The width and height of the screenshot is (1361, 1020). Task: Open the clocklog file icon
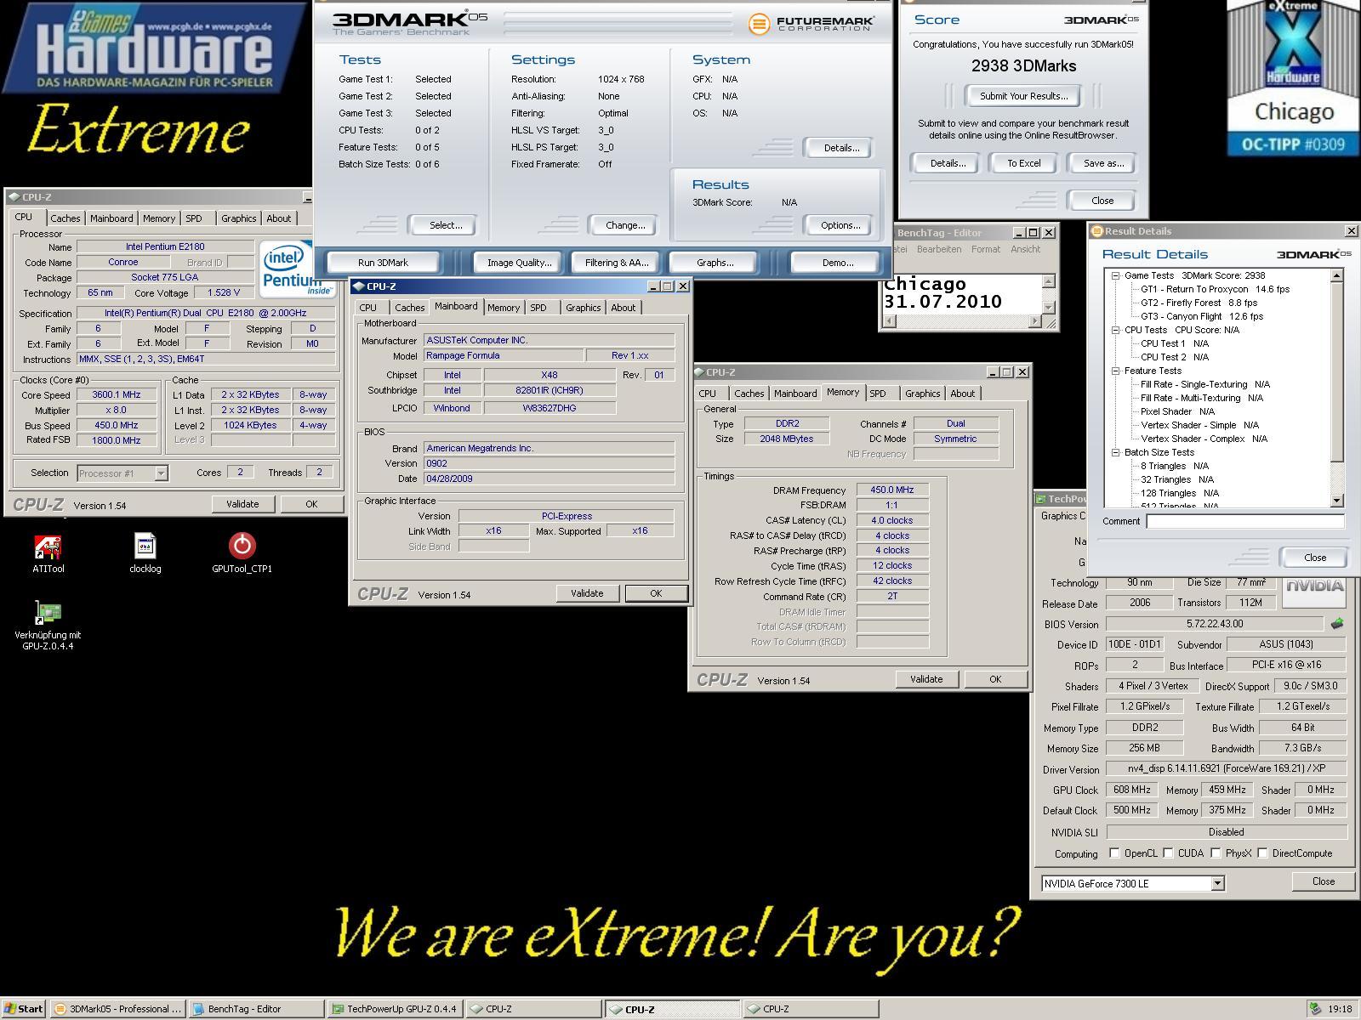145,547
